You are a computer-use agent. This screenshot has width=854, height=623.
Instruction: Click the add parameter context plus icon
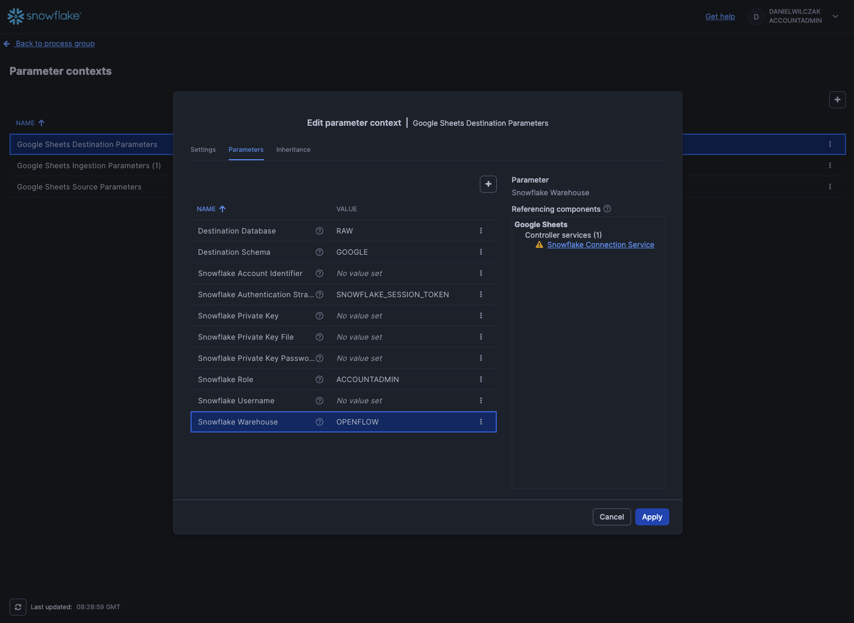(x=837, y=100)
